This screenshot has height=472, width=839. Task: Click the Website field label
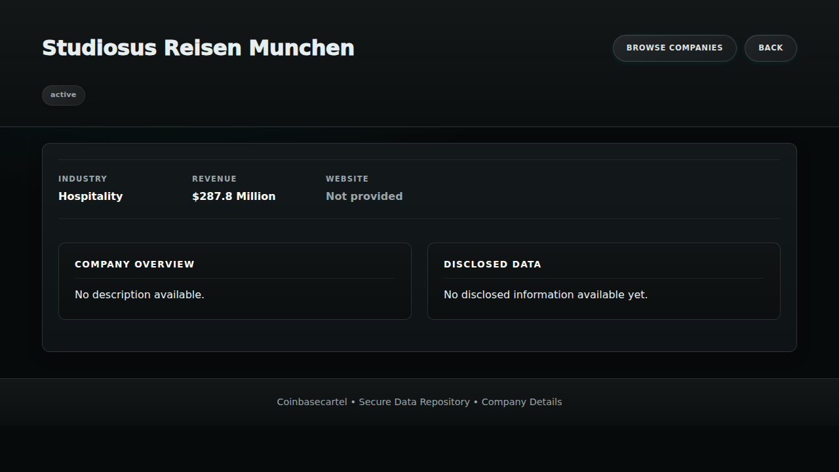point(347,178)
